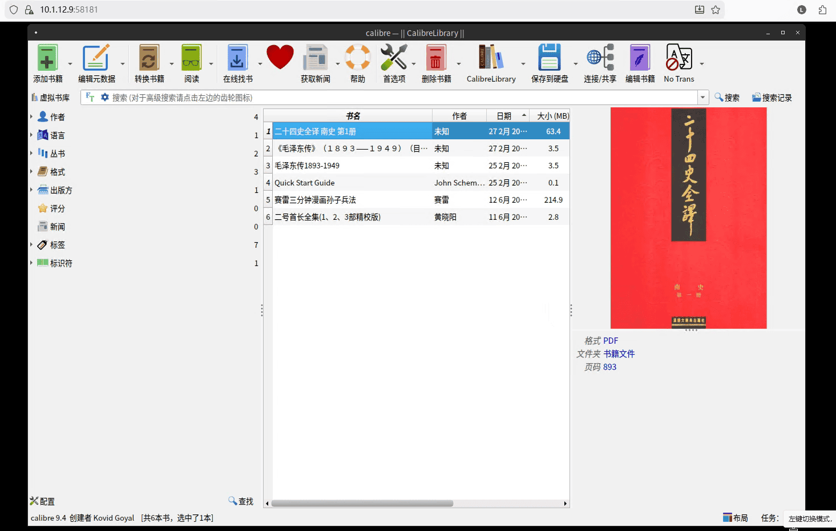
Task: Sort the book list by Date column header
Action: pyautogui.click(x=504, y=116)
